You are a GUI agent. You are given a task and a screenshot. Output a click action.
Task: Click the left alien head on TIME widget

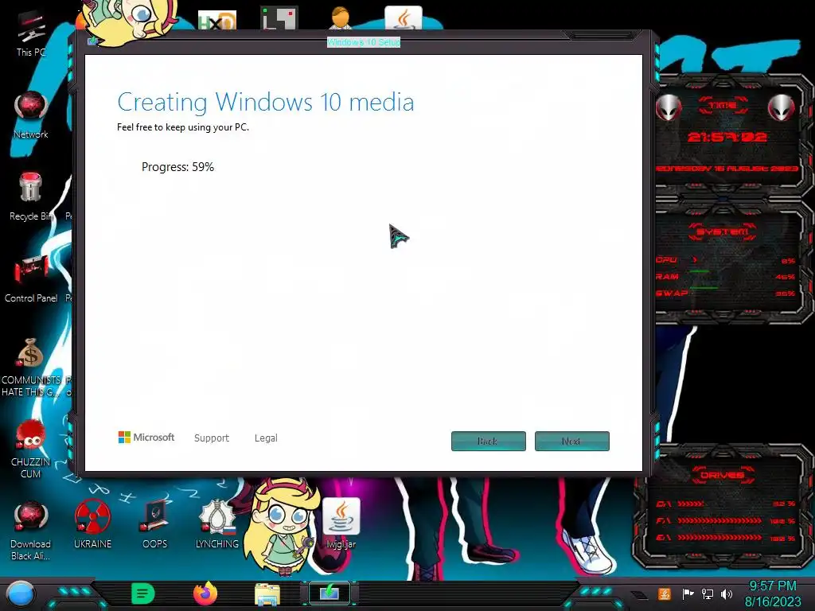click(669, 108)
